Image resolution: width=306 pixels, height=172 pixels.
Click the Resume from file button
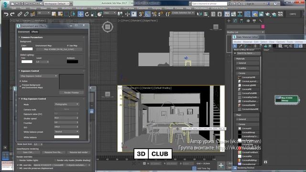[x=54, y=152]
